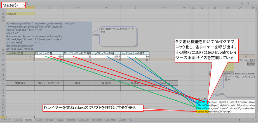This screenshot has height=123, width=258.
Task: Click the next-sheet tab scroll arrow
Action: point(6,120)
